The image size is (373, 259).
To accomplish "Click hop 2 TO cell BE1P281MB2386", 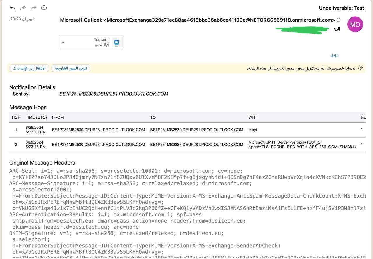I will (x=197, y=145).
